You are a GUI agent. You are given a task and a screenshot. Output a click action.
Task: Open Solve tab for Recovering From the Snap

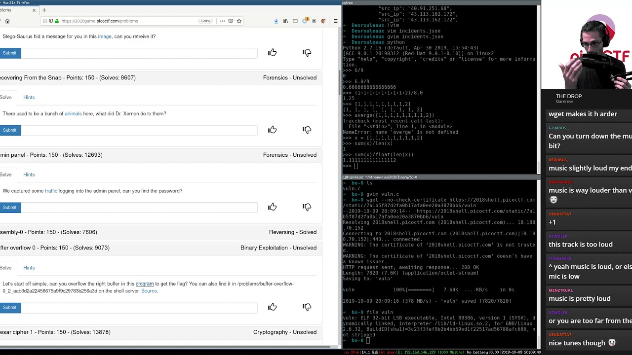pyautogui.click(x=6, y=98)
